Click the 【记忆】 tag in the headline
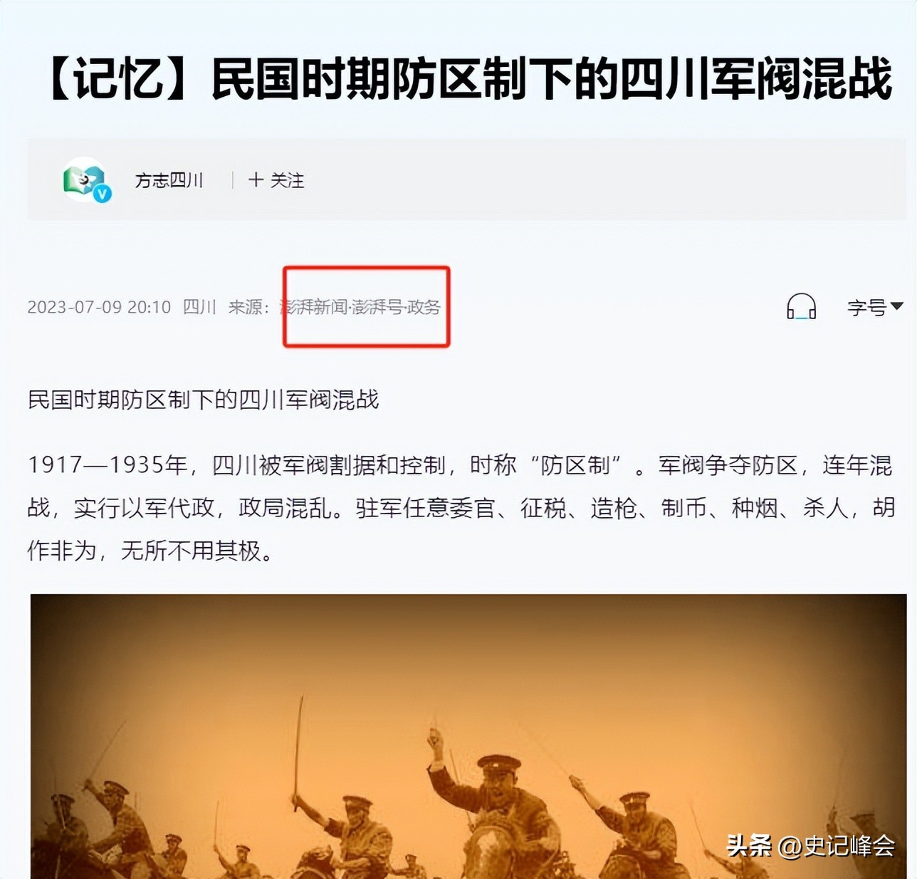 click(x=119, y=78)
